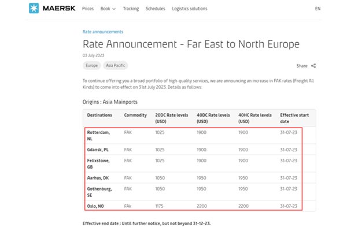
Task: Open the Schedules menu item
Action: pos(156,9)
